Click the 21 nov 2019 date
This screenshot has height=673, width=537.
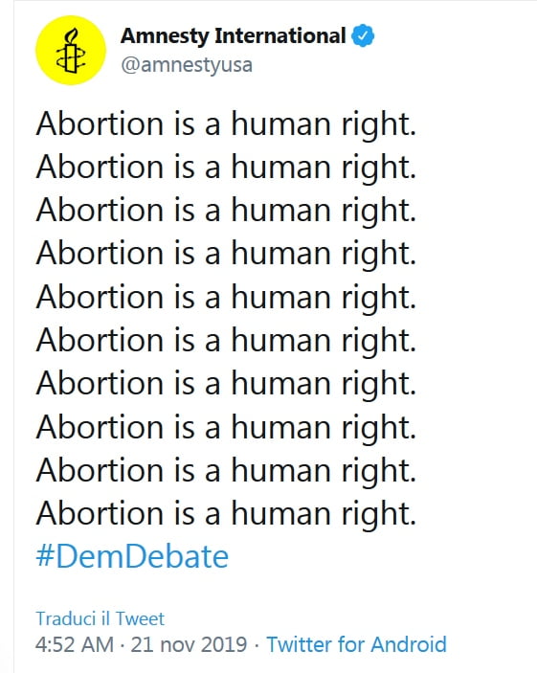coord(189,644)
